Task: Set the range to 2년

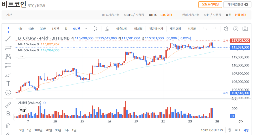Action: (x=22, y=130)
